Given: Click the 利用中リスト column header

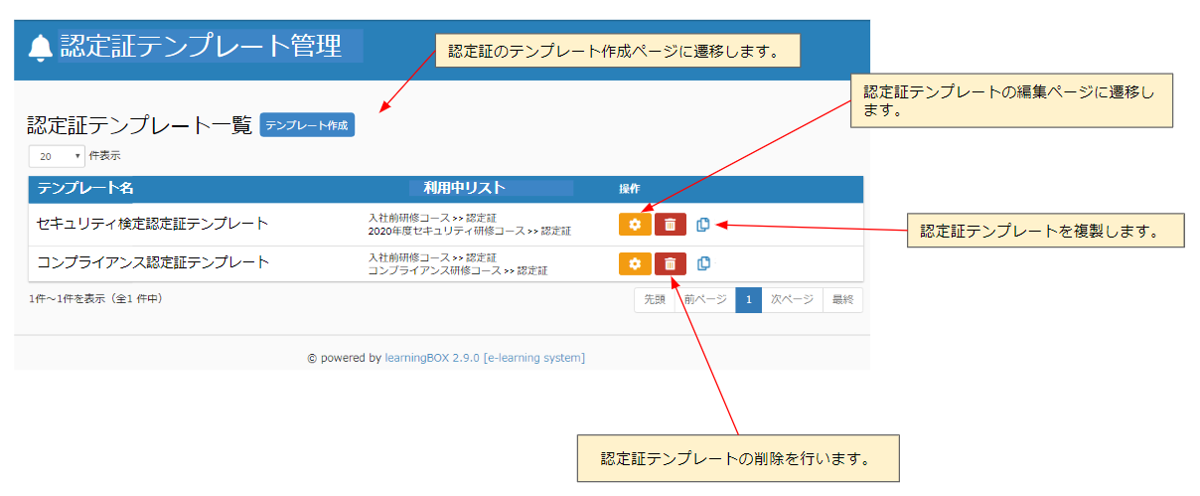Looking at the screenshot, I should pyautogui.click(x=464, y=188).
